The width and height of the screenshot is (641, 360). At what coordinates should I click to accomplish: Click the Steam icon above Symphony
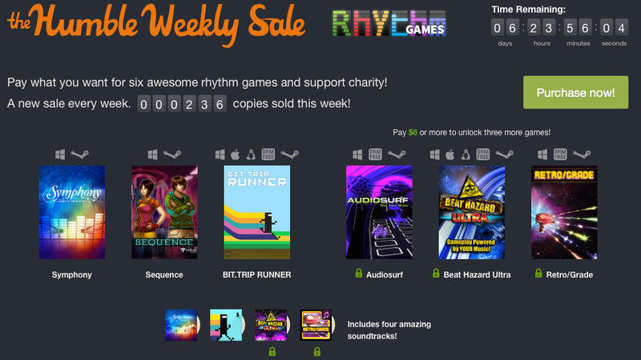79,154
